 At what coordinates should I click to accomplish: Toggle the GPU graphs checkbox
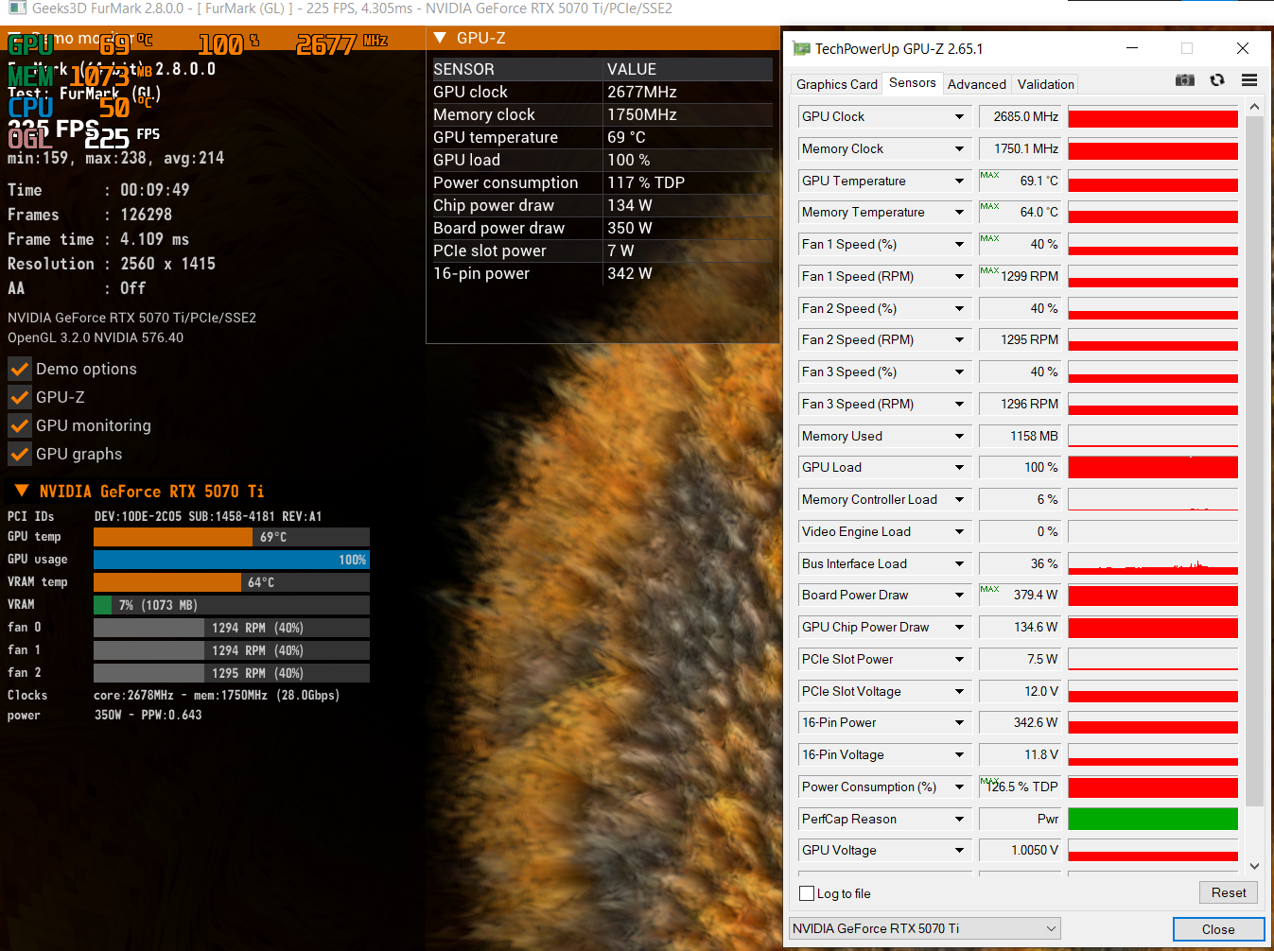coord(20,454)
